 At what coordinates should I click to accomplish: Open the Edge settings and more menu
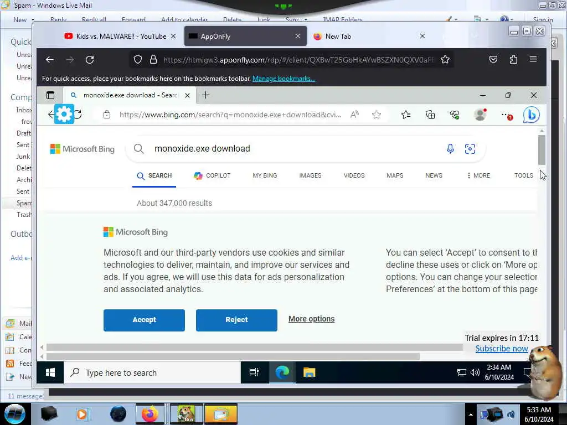[507, 115]
